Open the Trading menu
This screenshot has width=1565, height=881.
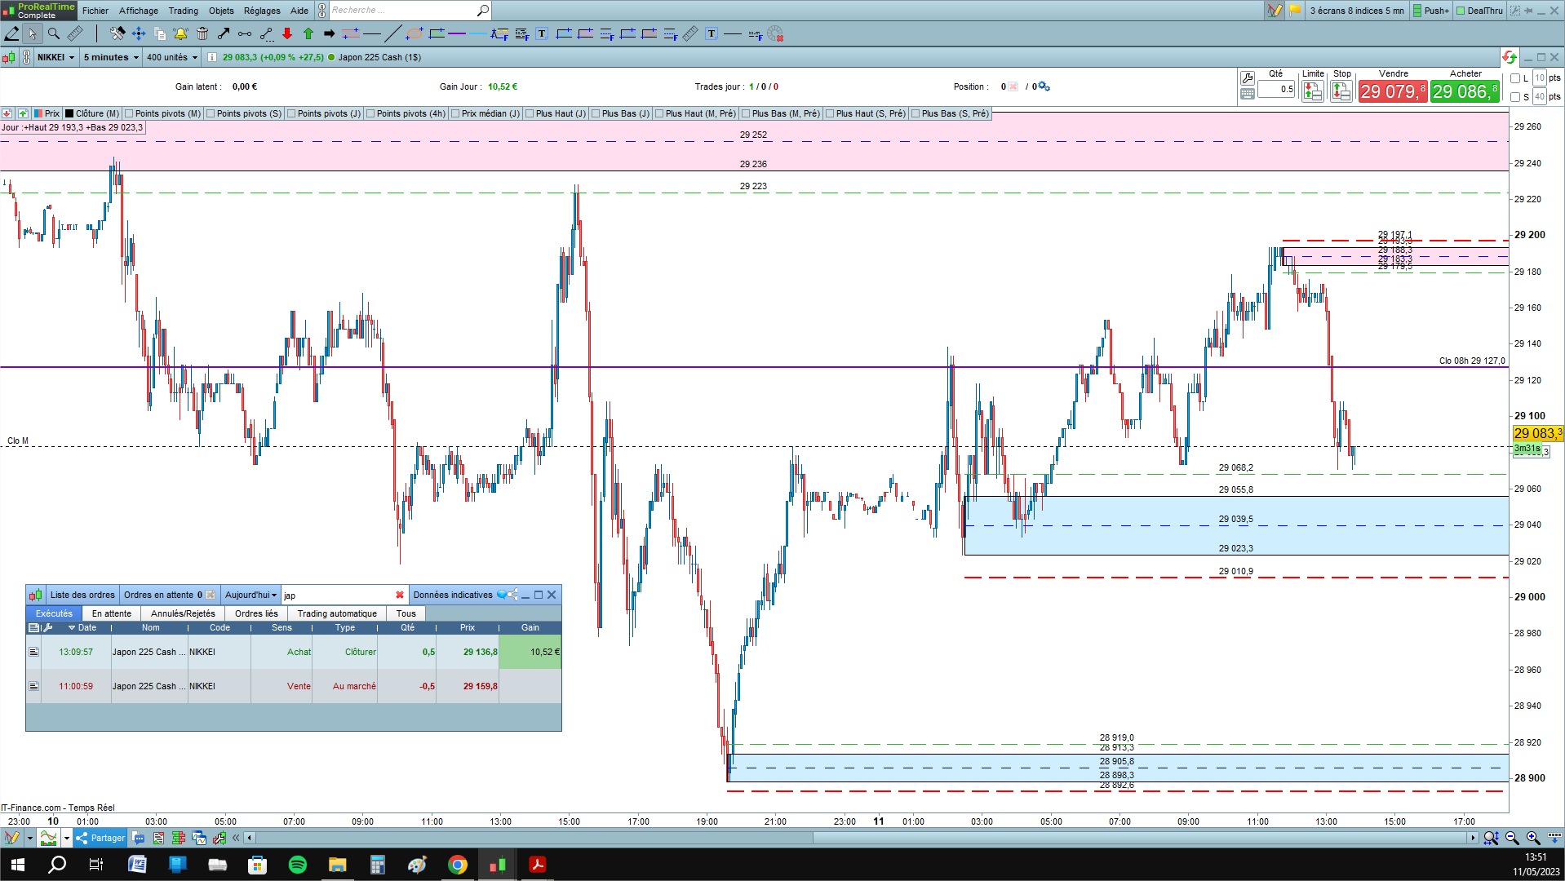183,11
